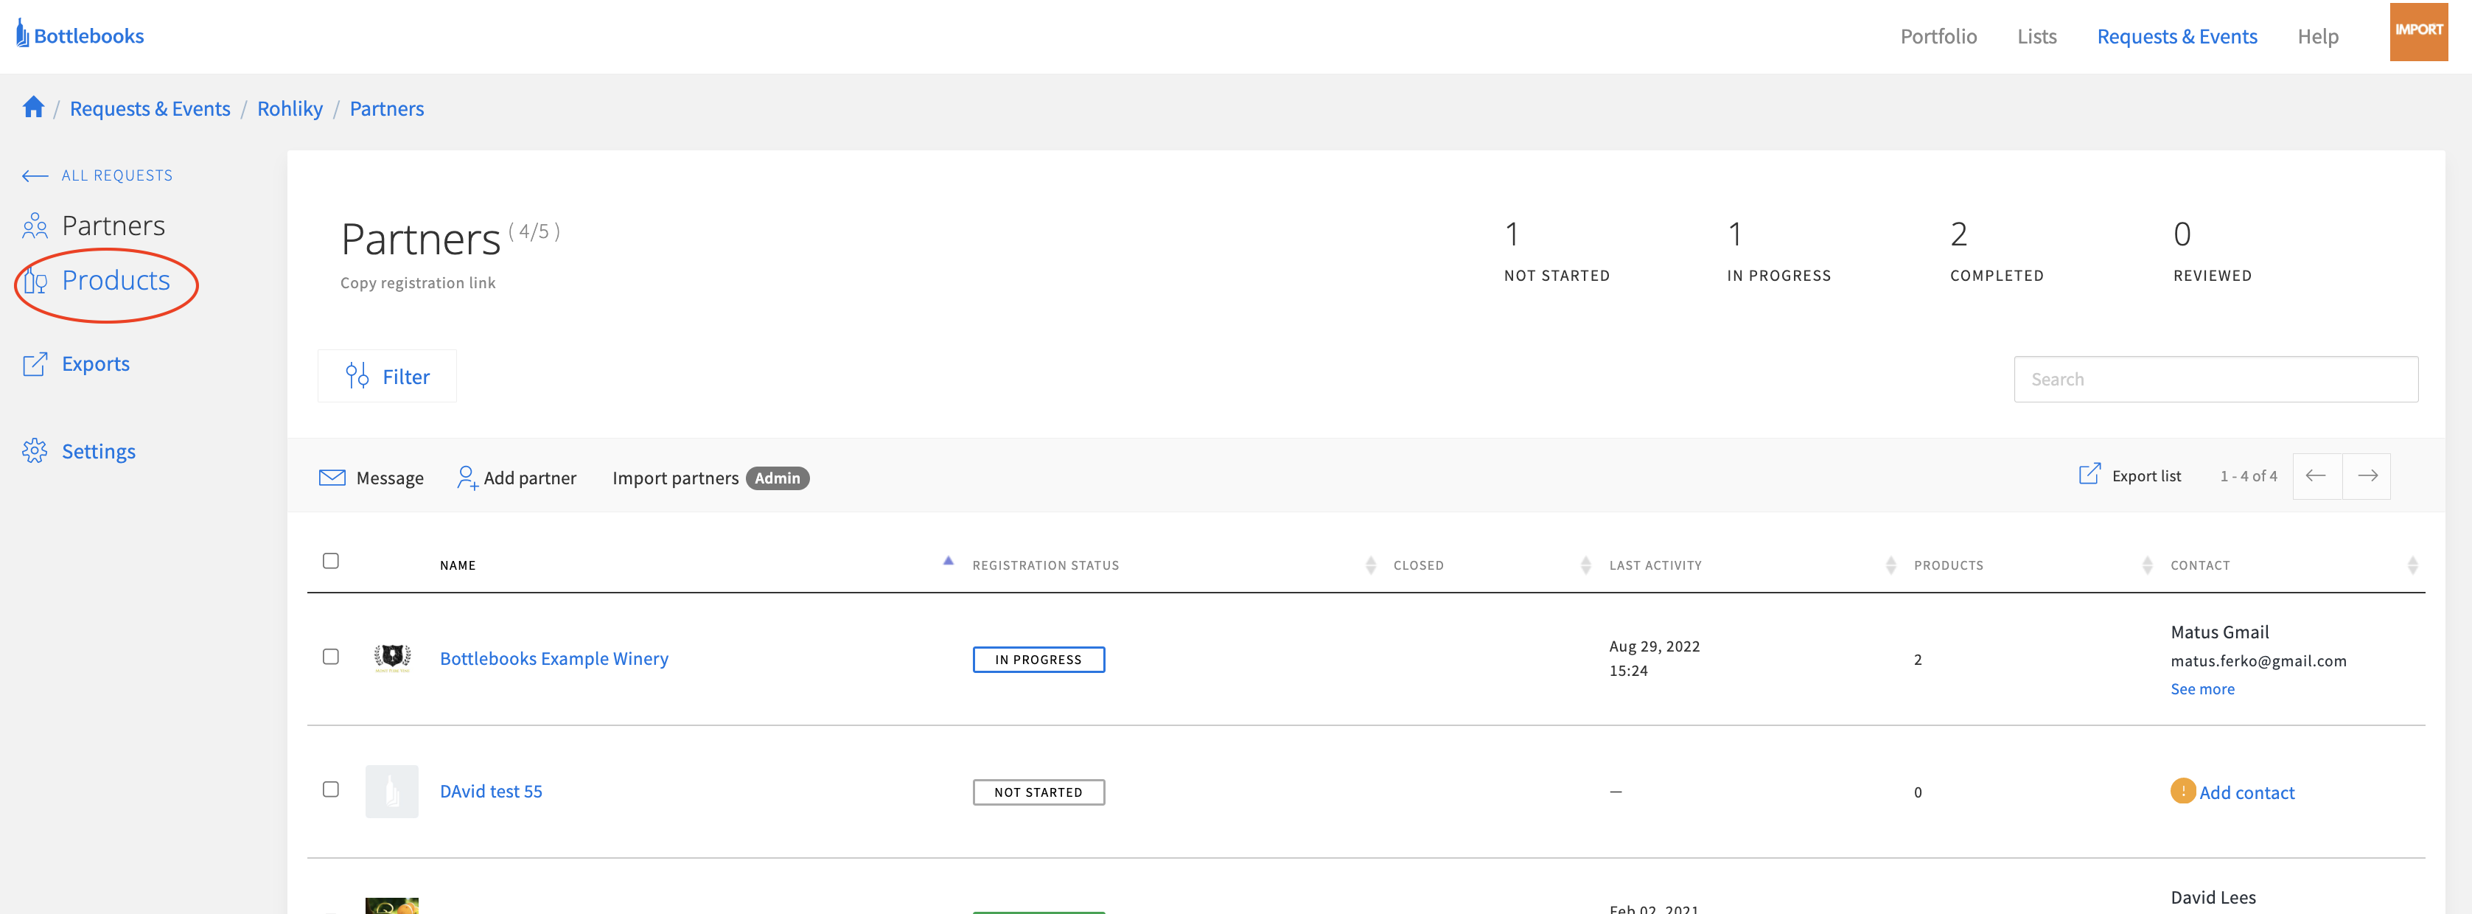Viewport: 2472px width, 914px height.
Task: Open Portfolio in top navigation
Action: tap(1938, 36)
